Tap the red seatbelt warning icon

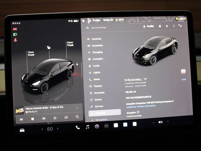15,40
